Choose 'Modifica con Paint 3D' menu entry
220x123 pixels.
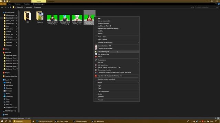[x=104, y=26]
